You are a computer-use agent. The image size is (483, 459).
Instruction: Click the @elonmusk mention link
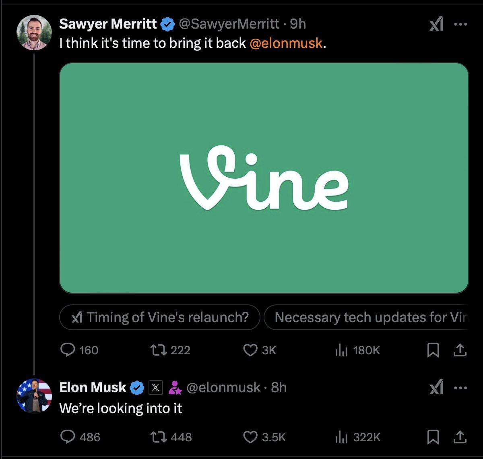point(286,43)
